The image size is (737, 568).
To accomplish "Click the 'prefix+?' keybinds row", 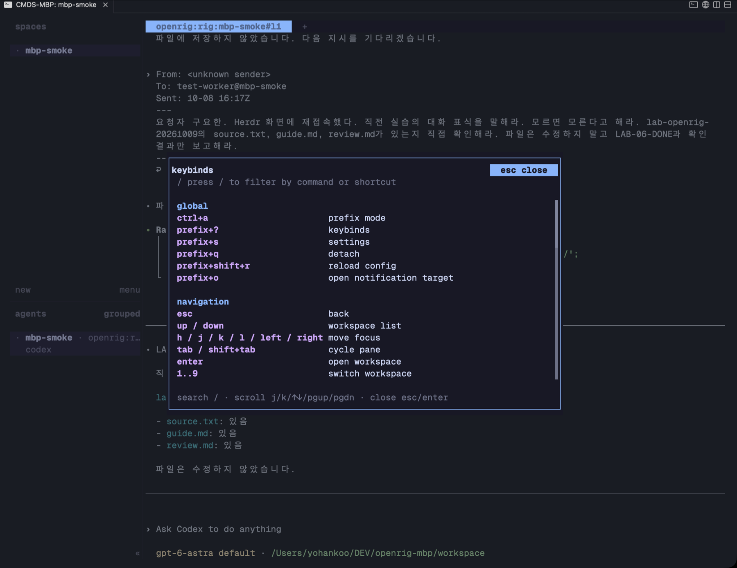I will pos(364,230).
